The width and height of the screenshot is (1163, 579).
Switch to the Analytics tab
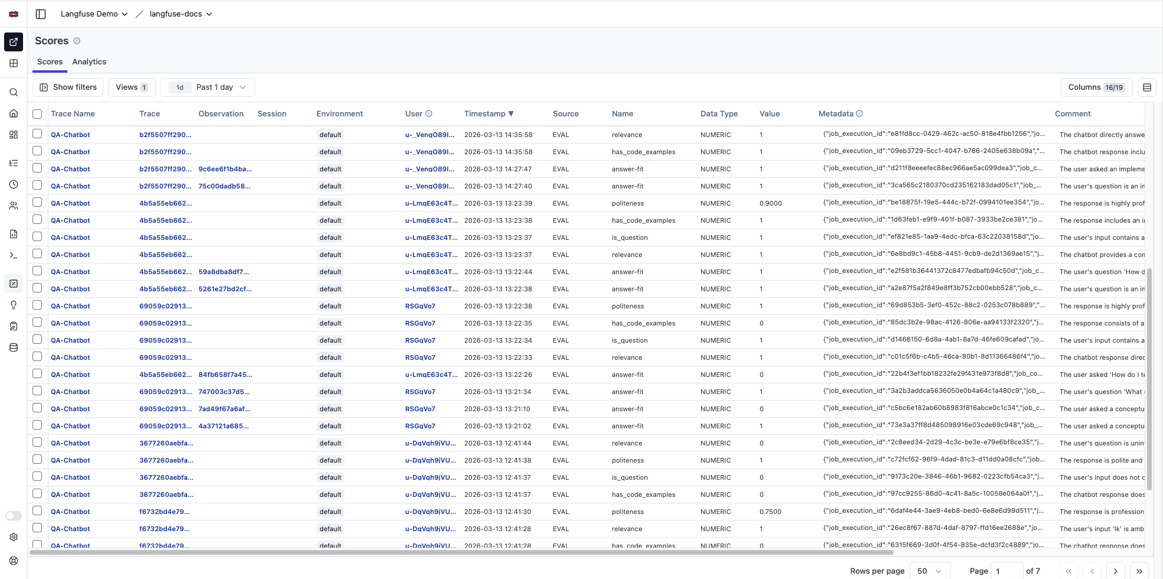[89, 61]
